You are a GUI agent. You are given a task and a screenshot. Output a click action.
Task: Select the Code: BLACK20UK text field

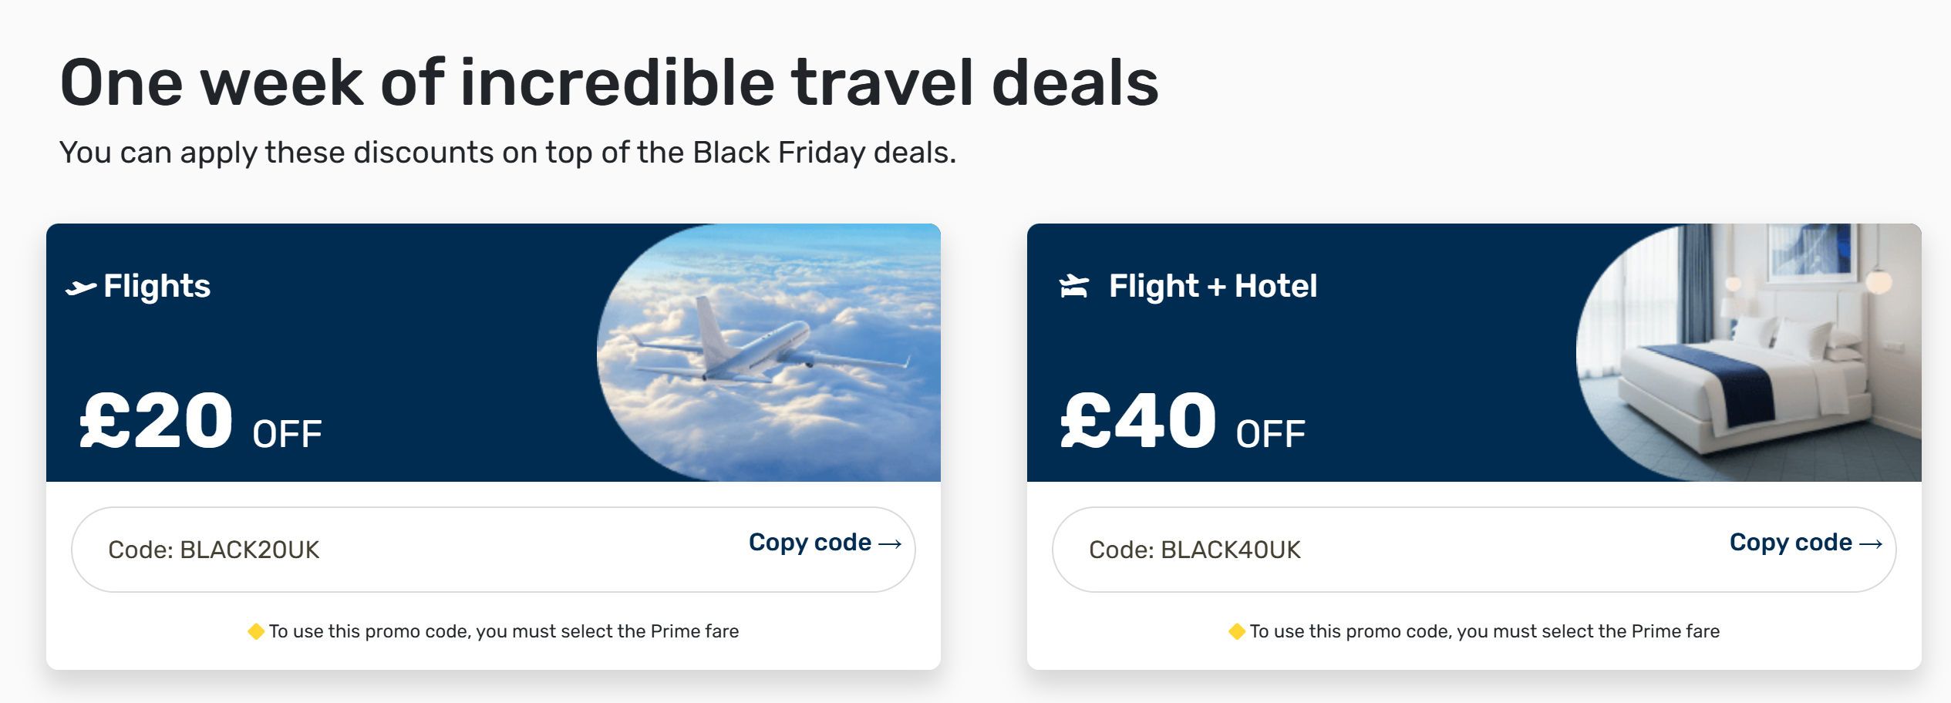[494, 550]
